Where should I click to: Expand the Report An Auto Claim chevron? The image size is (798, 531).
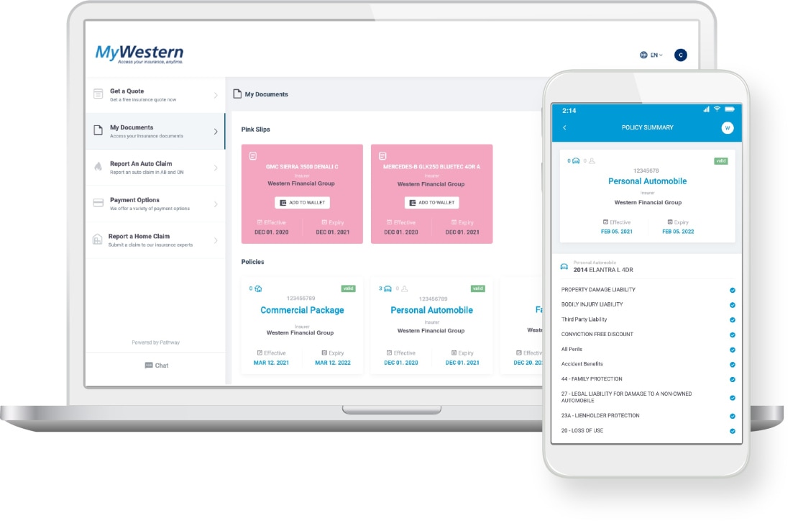[216, 168]
